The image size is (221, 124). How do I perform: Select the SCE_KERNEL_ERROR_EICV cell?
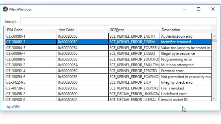134,82
